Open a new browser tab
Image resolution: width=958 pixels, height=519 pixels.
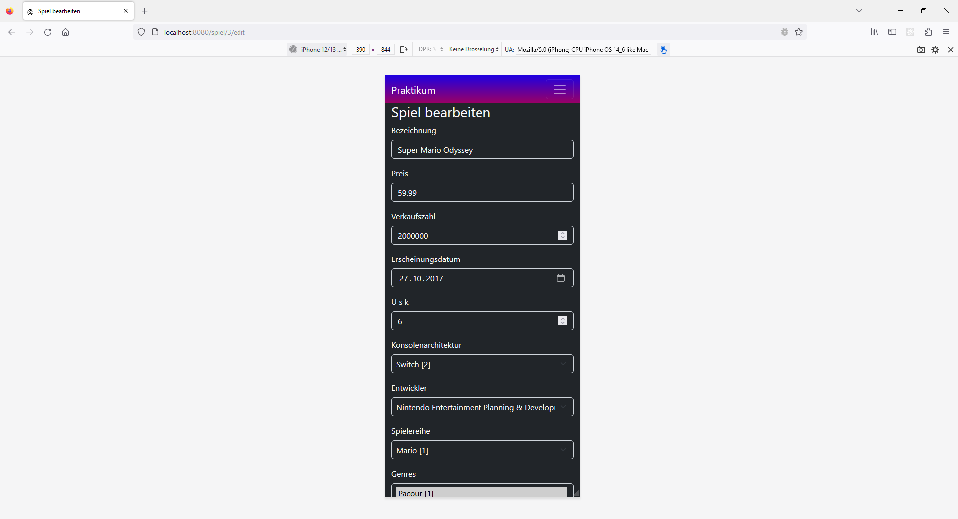145,11
